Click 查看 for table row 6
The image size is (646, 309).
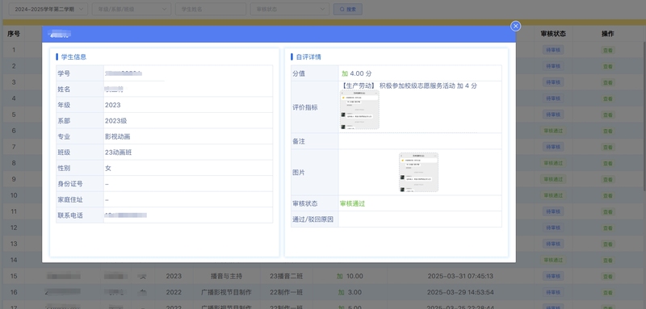point(608,131)
